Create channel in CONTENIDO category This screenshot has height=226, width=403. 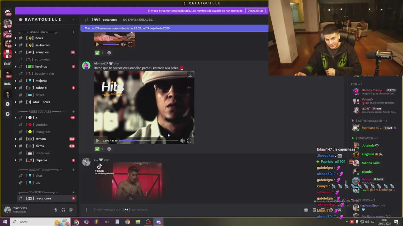pyautogui.click(x=73, y=192)
